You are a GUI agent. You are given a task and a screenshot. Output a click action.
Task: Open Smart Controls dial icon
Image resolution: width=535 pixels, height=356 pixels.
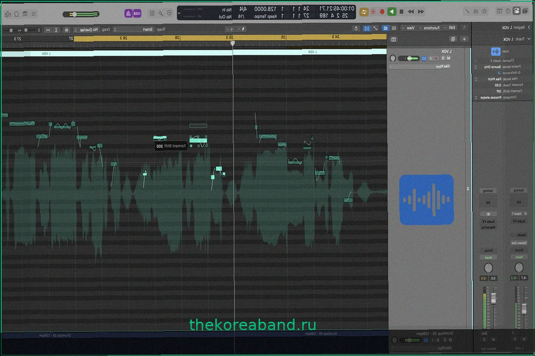point(484,12)
